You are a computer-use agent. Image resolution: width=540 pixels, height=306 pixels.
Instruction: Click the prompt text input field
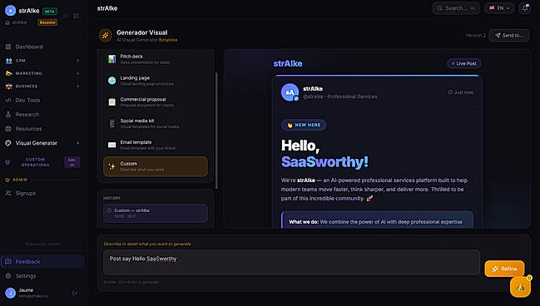[291, 262]
